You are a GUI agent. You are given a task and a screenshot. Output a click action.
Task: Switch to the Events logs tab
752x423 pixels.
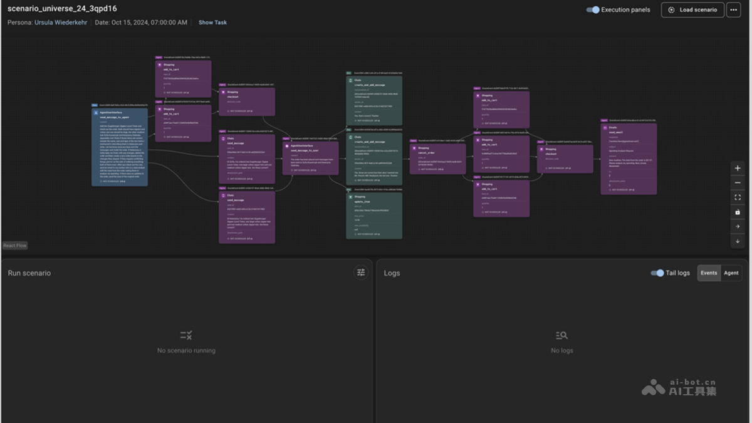(x=709, y=273)
